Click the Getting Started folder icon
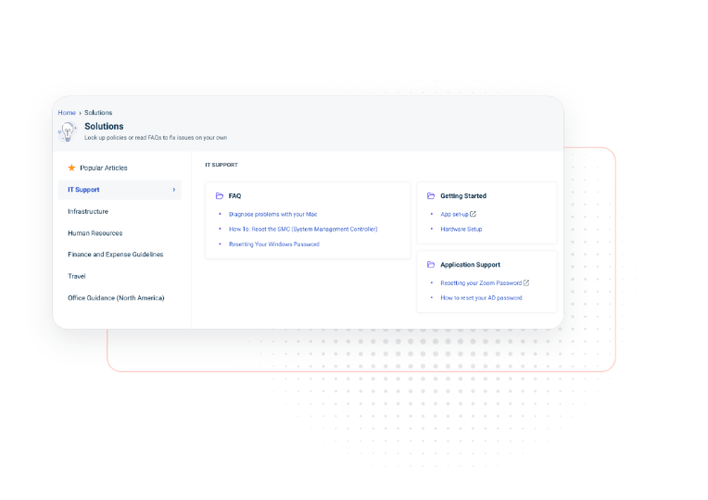The width and height of the screenshot is (708, 500). 431,196
